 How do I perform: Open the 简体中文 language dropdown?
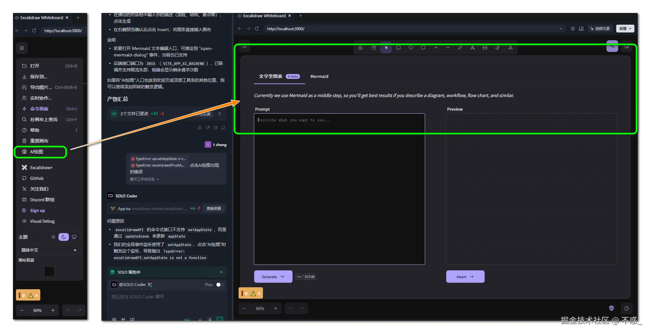pyautogui.click(x=49, y=250)
